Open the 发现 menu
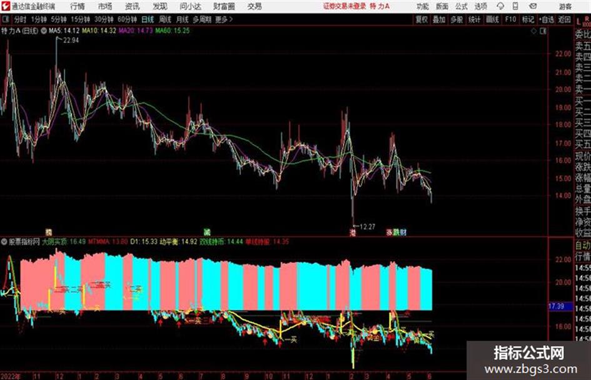591x380 pixels. (x=160, y=6)
